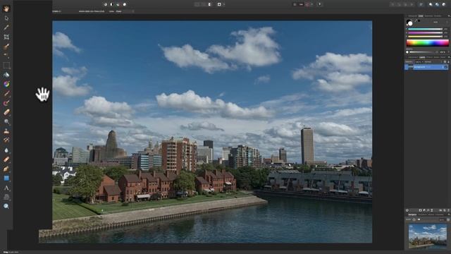451x254 pixels.
Task: Select the blue Rectangle shape tool
Action: point(6,179)
